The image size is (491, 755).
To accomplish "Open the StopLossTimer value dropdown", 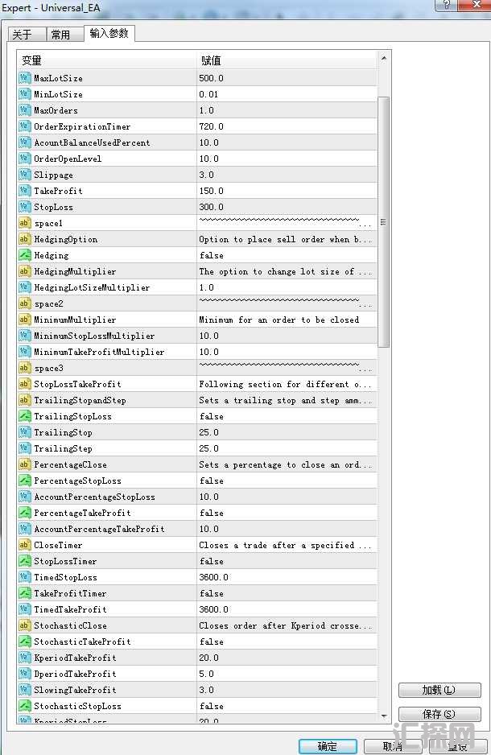I will coord(286,561).
